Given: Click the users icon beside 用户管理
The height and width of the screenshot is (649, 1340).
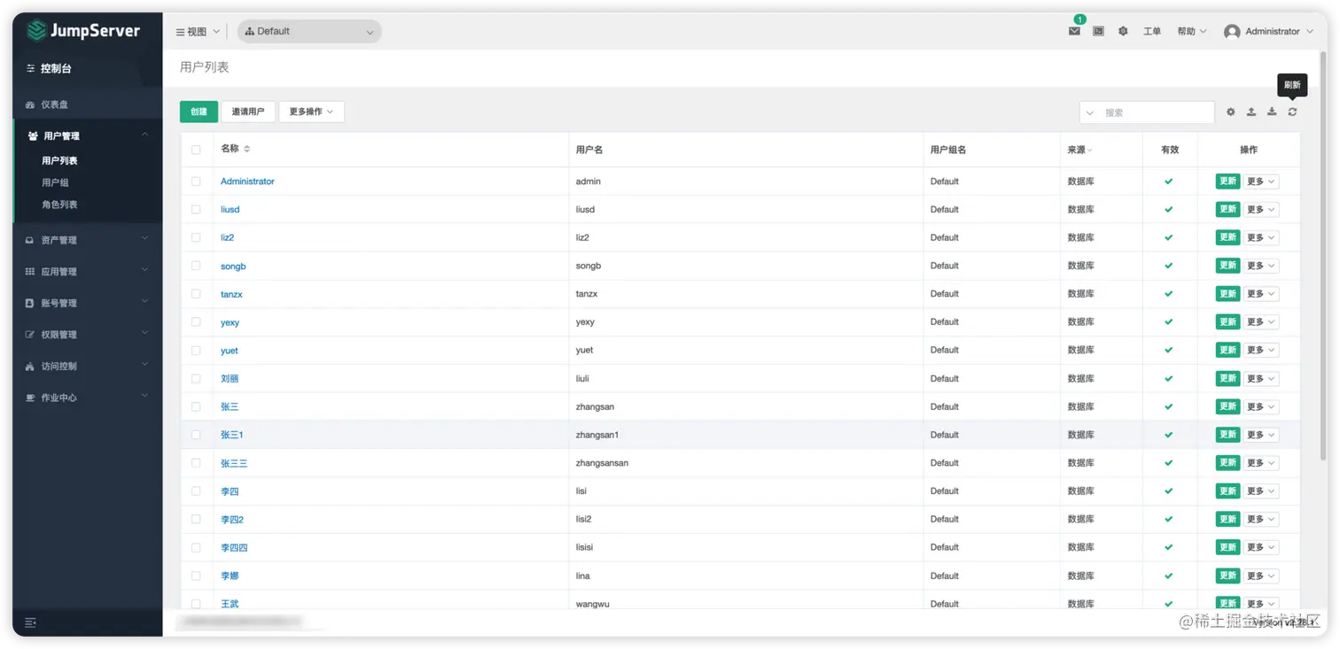Looking at the screenshot, I should pyautogui.click(x=33, y=135).
